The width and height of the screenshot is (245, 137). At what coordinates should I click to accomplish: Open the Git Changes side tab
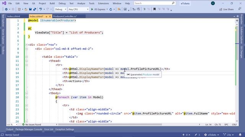[242, 52]
